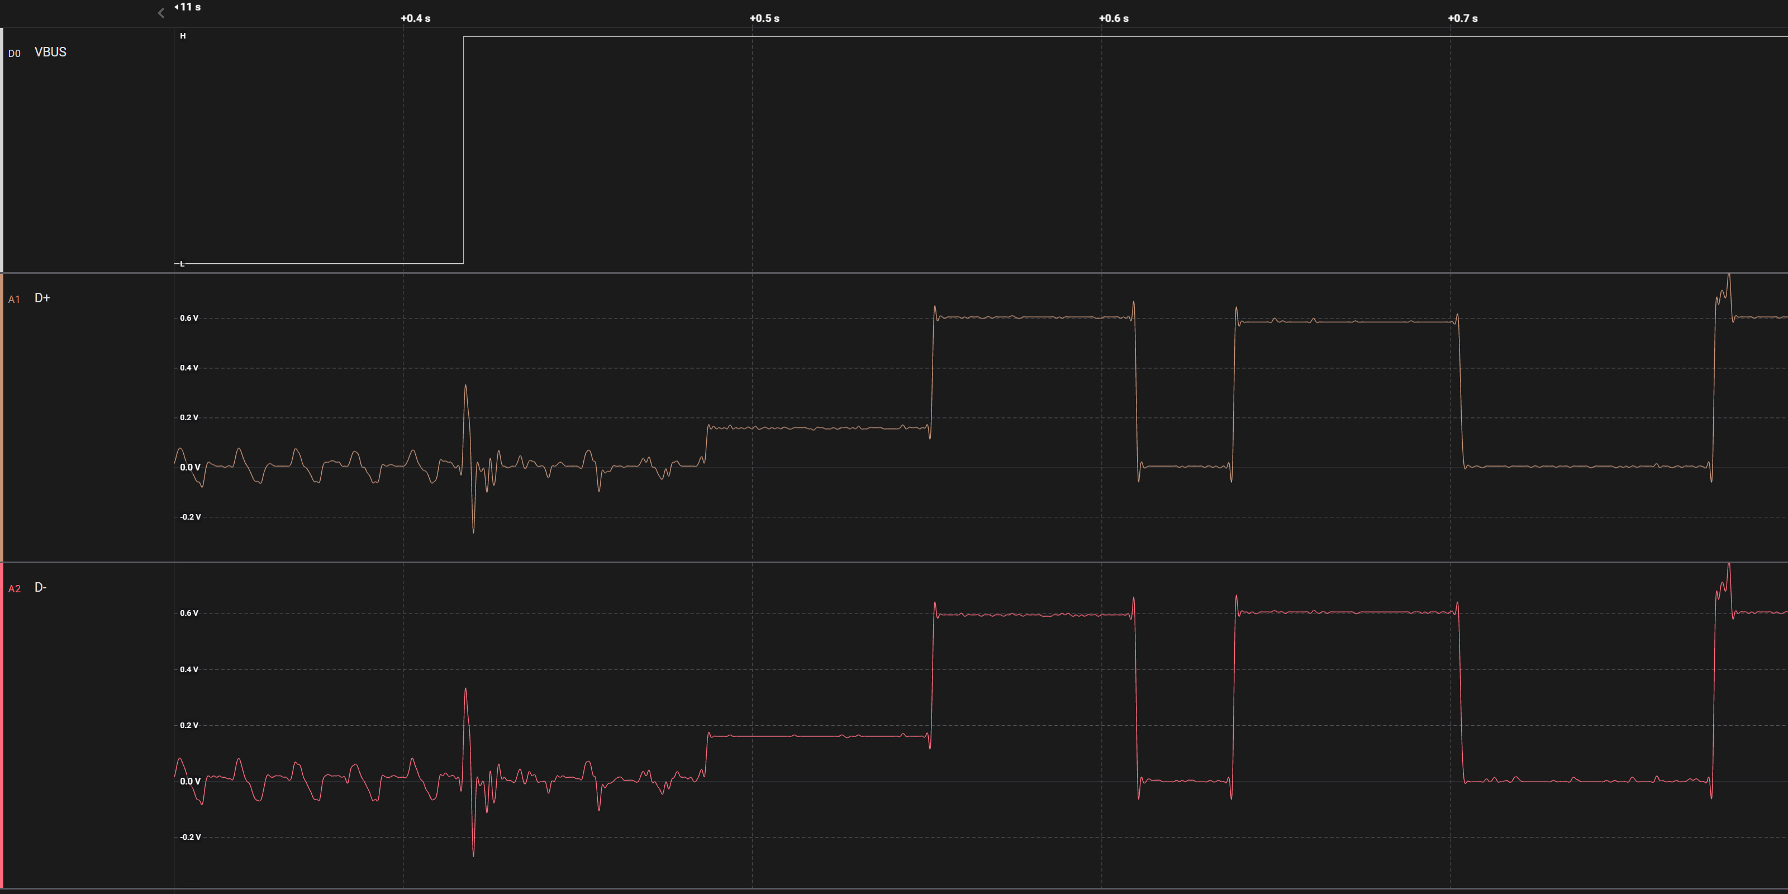1788x894 pixels.
Task: Select the D0 channel identifier badge
Action: pyautogui.click(x=15, y=52)
